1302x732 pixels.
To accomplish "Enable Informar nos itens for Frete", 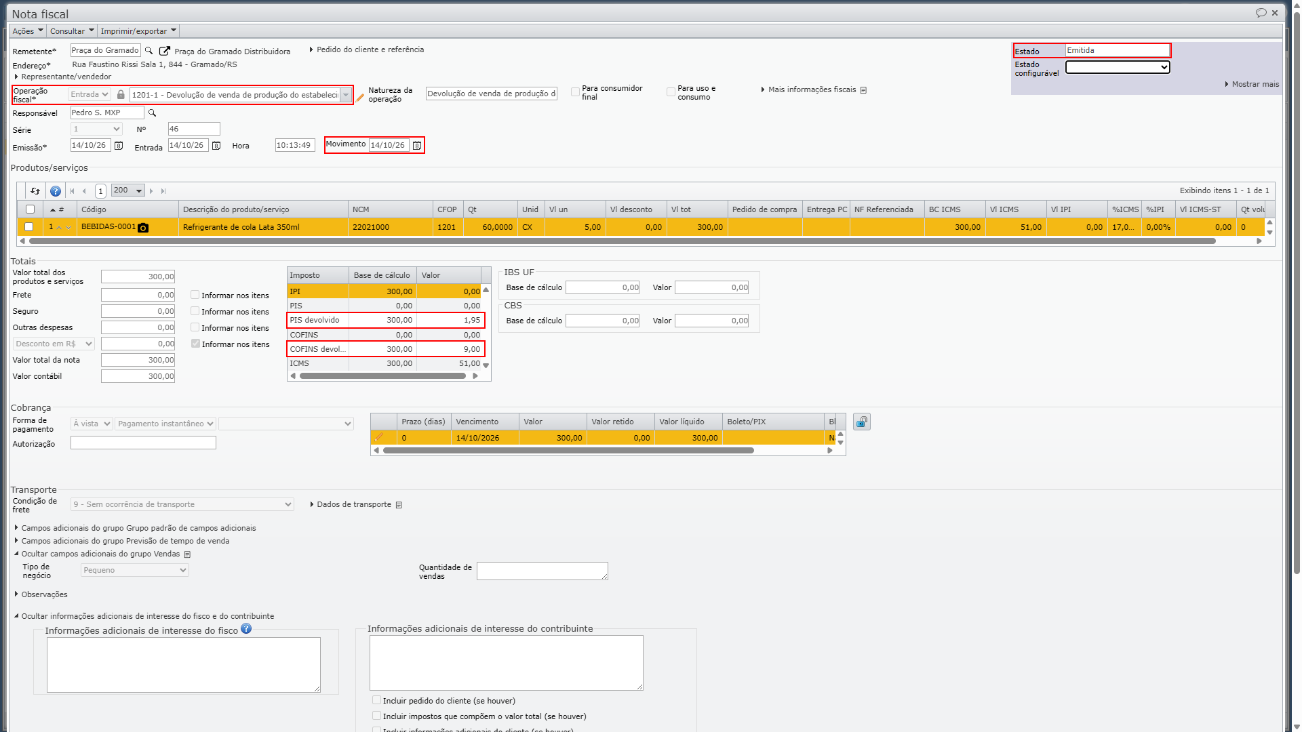I will pos(195,295).
